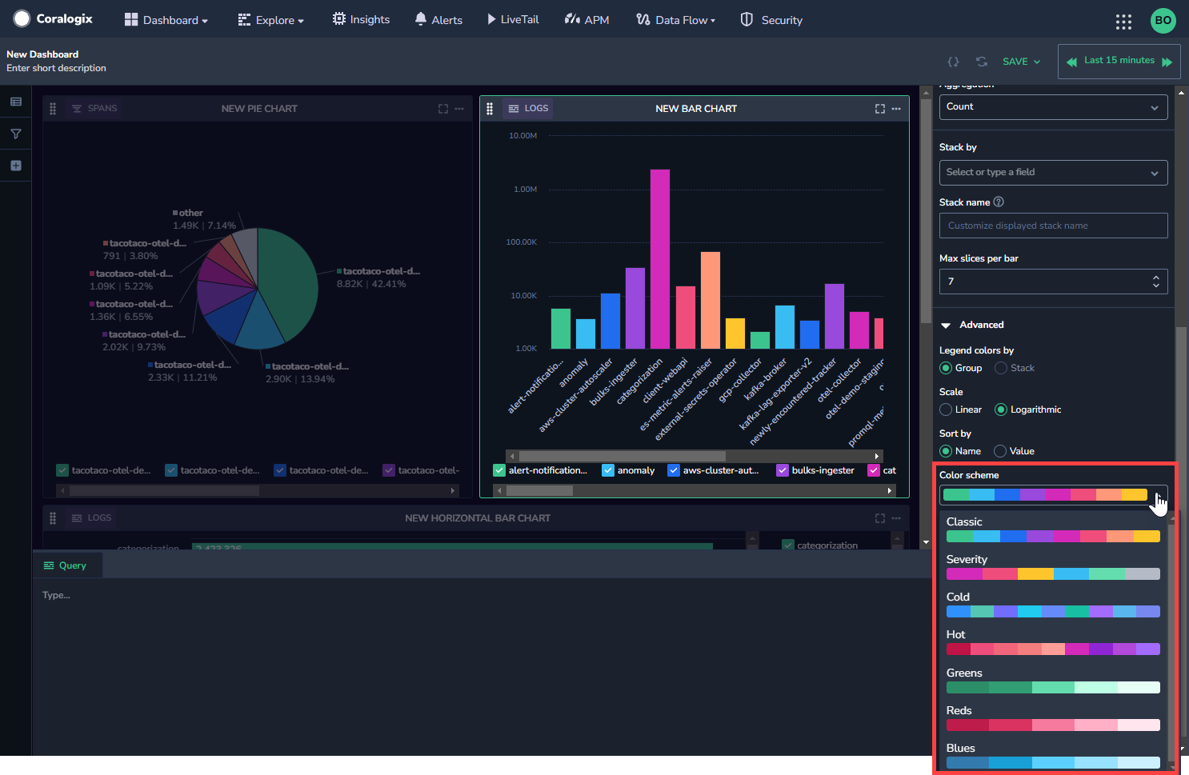The image size is (1189, 775).
Task: Choose the Blues color palette swatch
Action: click(x=1053, y=763)
